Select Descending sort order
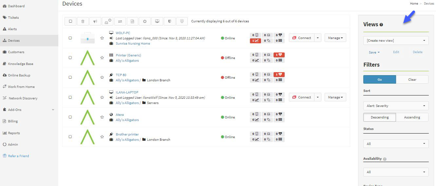 point(380,117)
